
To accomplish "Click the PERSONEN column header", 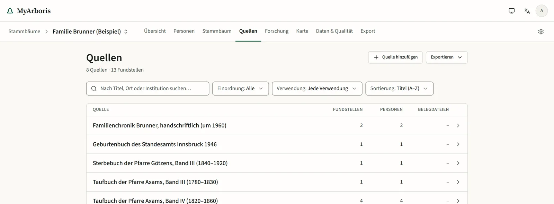I will click(x=391, y=109).
